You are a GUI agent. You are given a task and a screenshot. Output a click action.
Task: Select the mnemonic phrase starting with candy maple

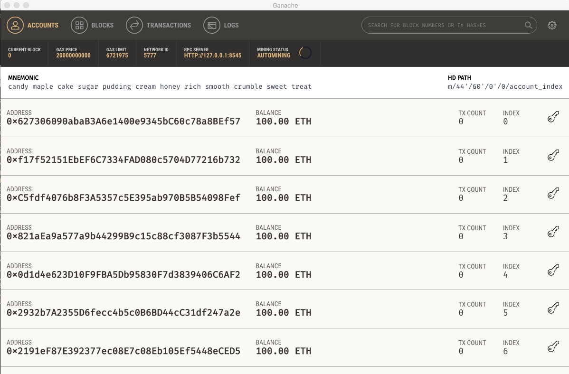[x=160, y=86]
